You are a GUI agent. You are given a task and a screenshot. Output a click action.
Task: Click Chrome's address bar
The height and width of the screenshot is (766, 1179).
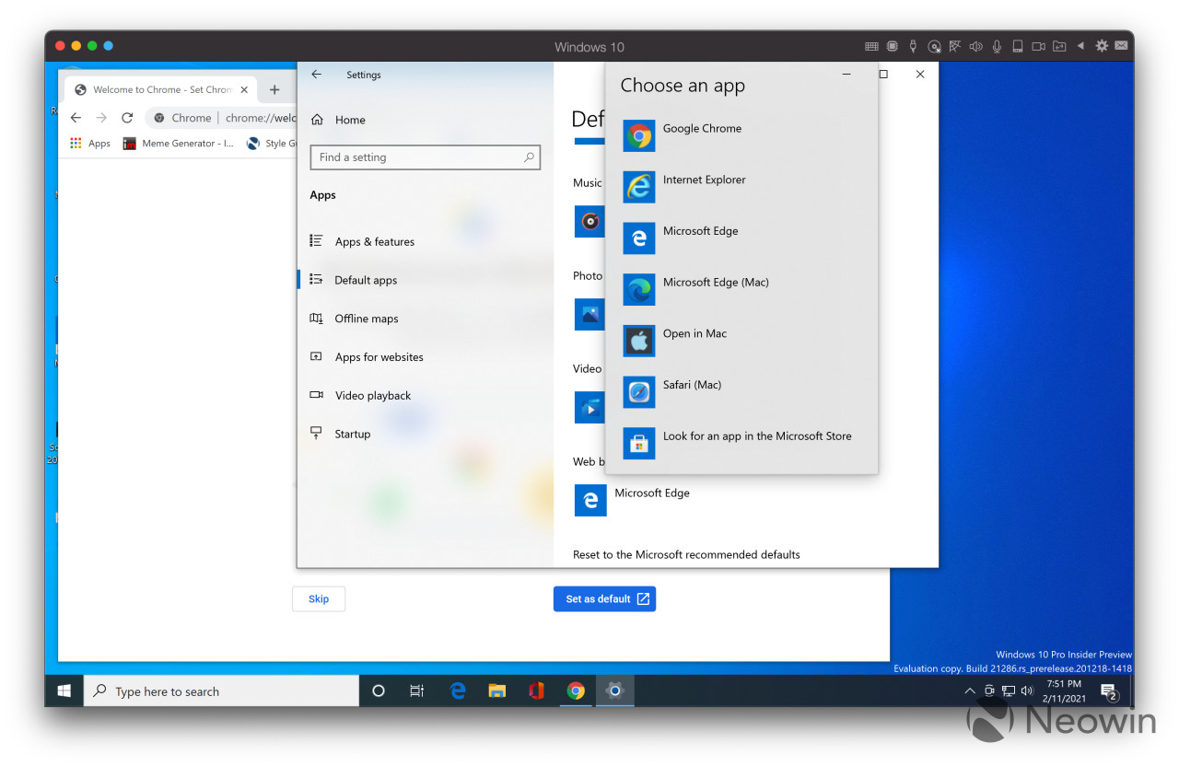click(x=221, y=118)
